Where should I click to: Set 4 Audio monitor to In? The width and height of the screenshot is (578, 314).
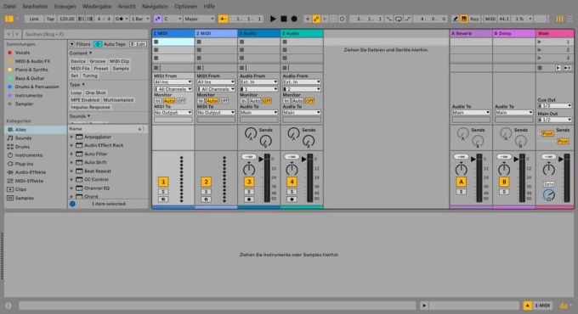click(286, 100)
